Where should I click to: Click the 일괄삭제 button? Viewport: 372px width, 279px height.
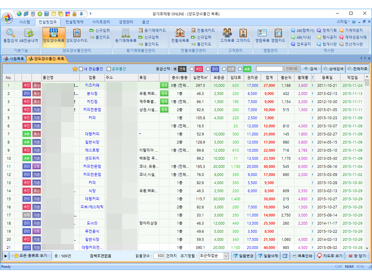(268, 256)
